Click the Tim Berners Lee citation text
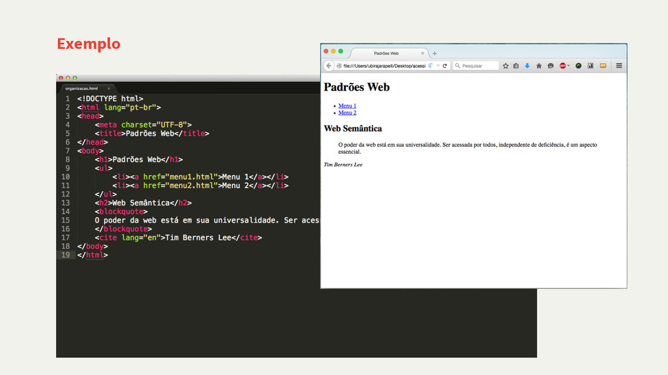This screenshot has height=375, width=668. point(343,165)
